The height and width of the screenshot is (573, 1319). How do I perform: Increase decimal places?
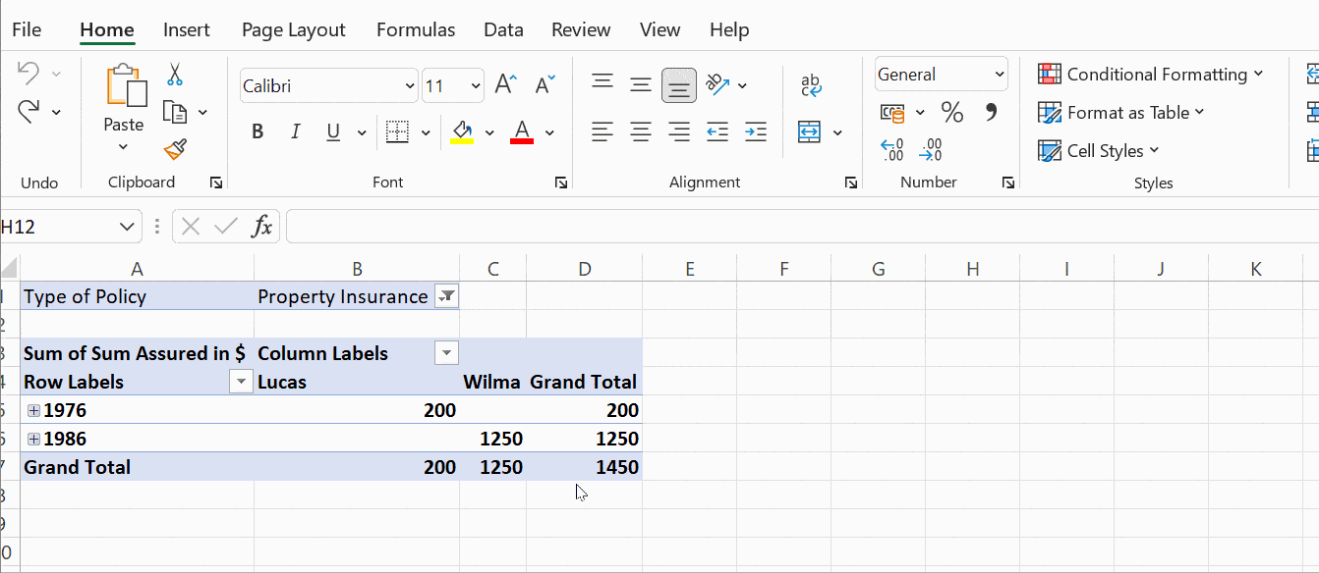(890, 149)
